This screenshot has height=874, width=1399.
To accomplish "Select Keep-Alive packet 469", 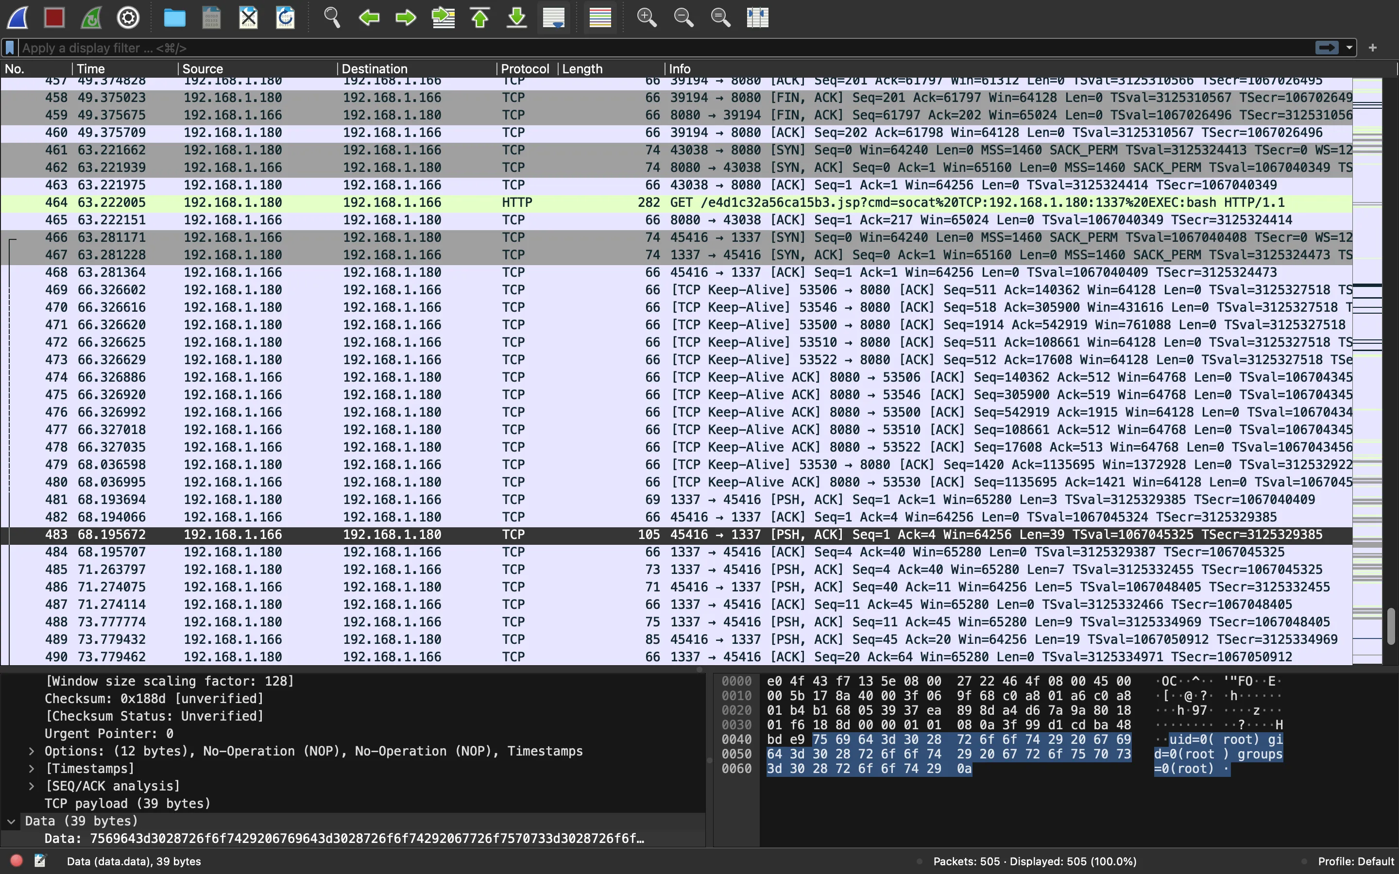I will pyautogui.click(x=676, y=289).
